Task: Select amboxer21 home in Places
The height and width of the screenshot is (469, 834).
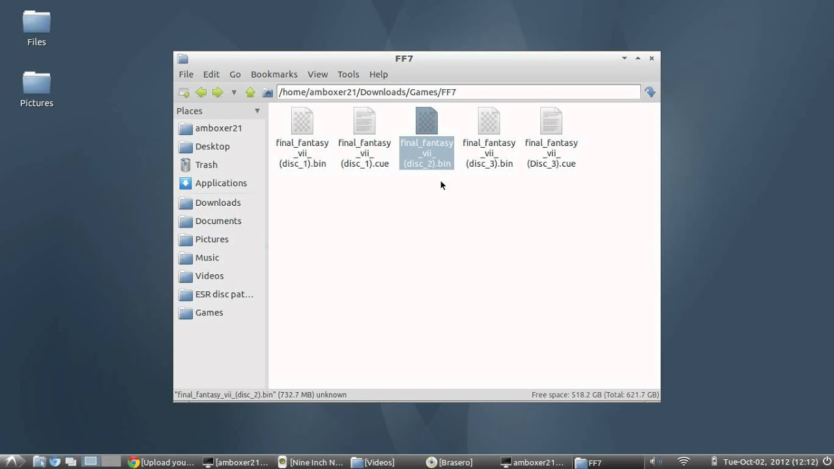Action: point(220,128)
